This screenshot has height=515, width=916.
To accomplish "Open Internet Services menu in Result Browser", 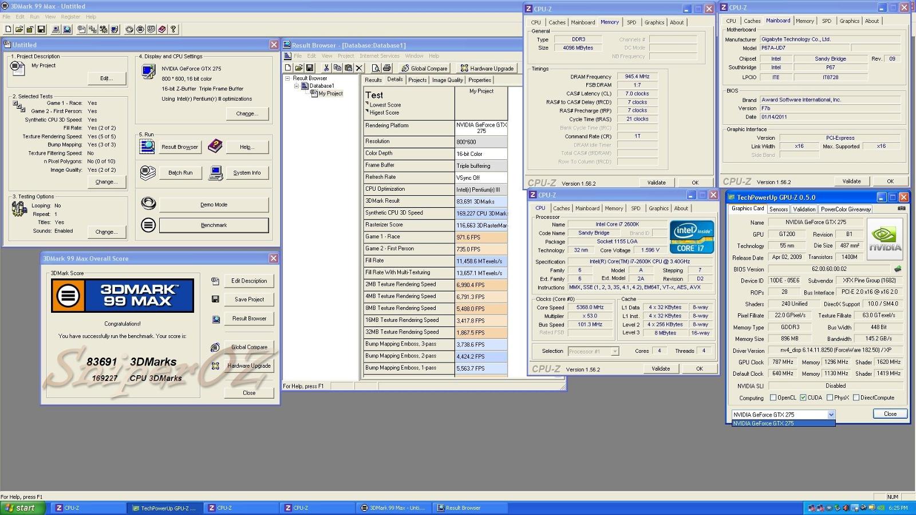I will pos(379,56).
